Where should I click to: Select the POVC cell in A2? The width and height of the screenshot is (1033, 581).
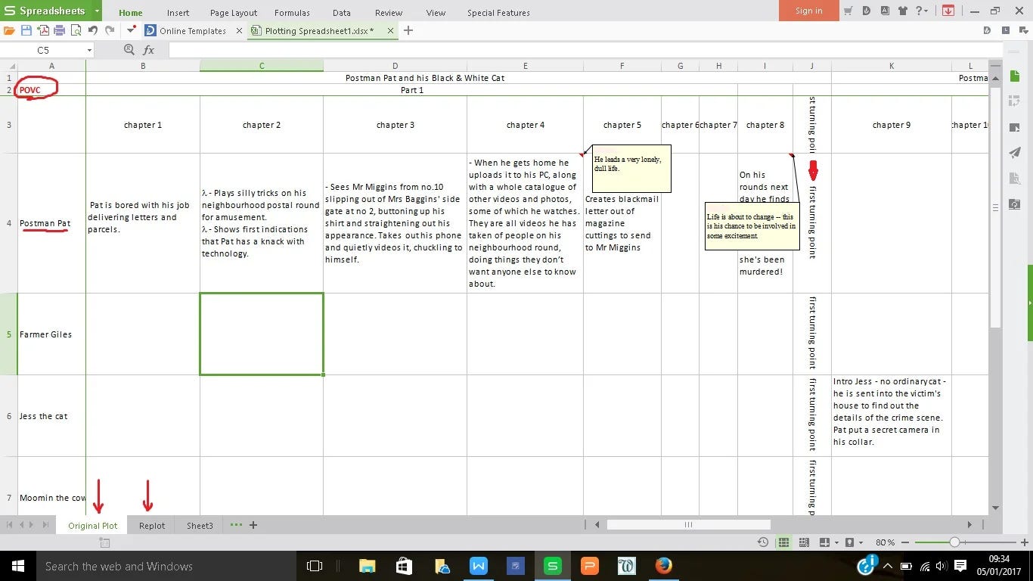pos(51,90)
